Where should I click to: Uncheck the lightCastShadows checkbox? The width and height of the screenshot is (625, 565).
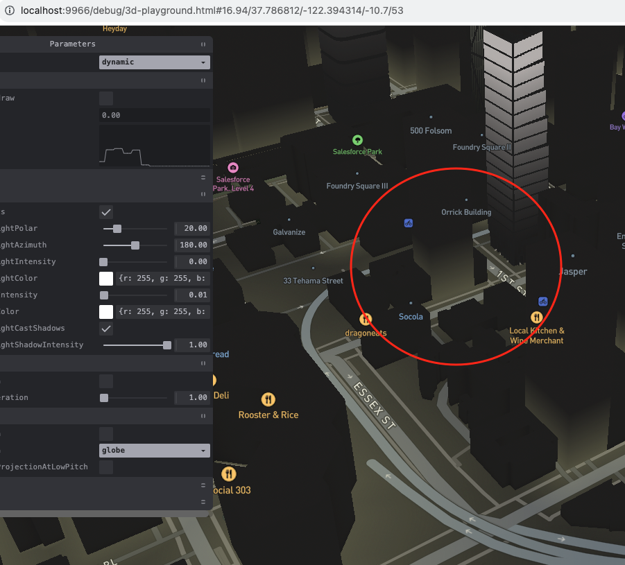click(105, 328)
